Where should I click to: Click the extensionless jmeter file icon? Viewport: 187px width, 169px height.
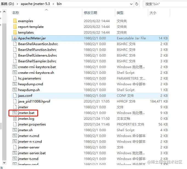[15, 107]
